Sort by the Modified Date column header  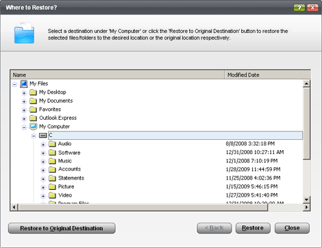click(x=267, y=75)
